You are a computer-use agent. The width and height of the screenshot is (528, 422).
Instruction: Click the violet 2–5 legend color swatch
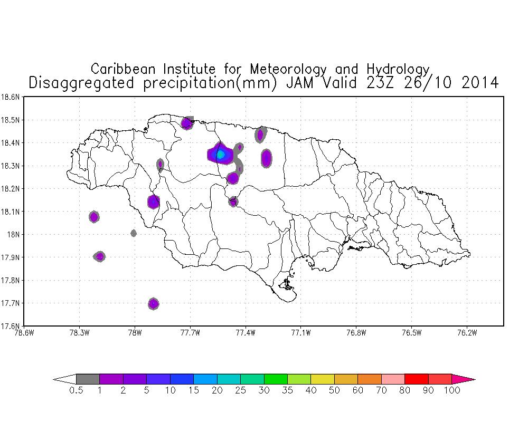coord(135,379)
